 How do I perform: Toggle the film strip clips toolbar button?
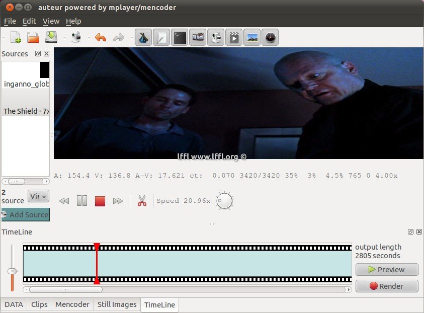(198, 37)
